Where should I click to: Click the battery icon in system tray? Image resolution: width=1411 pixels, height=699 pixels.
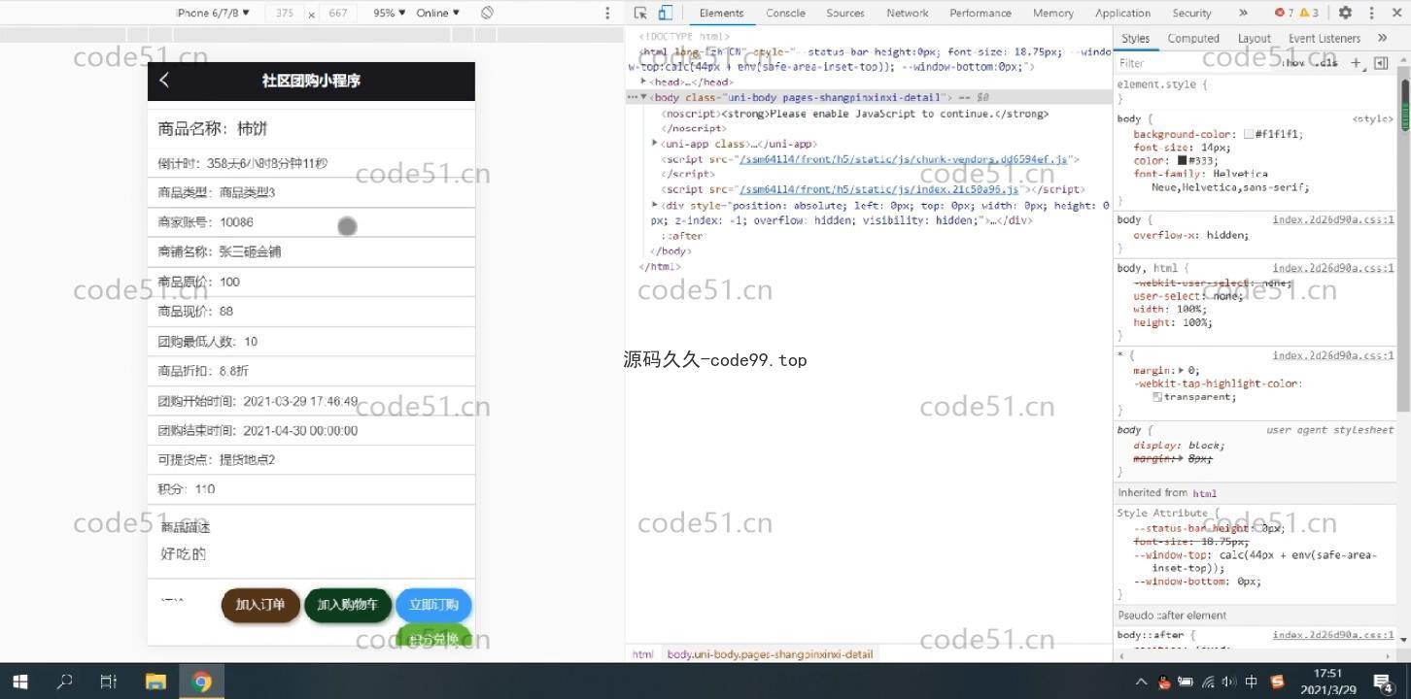[x=1186, y=682]
